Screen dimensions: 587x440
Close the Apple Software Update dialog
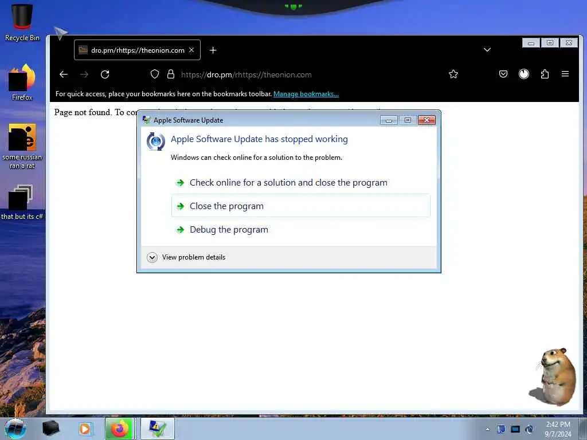point(426,120)
